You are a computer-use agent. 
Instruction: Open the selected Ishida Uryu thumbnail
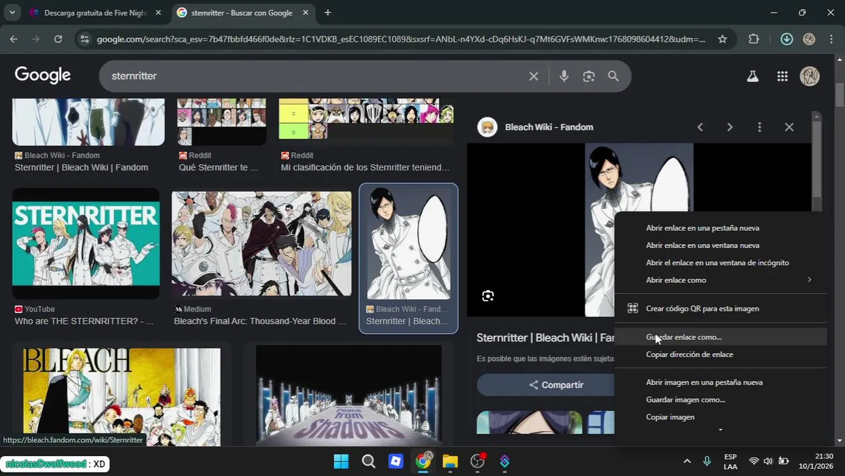tap(409, 244)
